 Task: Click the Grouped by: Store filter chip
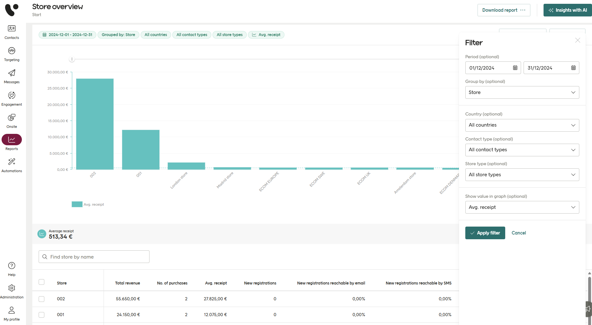coord(118,35)
